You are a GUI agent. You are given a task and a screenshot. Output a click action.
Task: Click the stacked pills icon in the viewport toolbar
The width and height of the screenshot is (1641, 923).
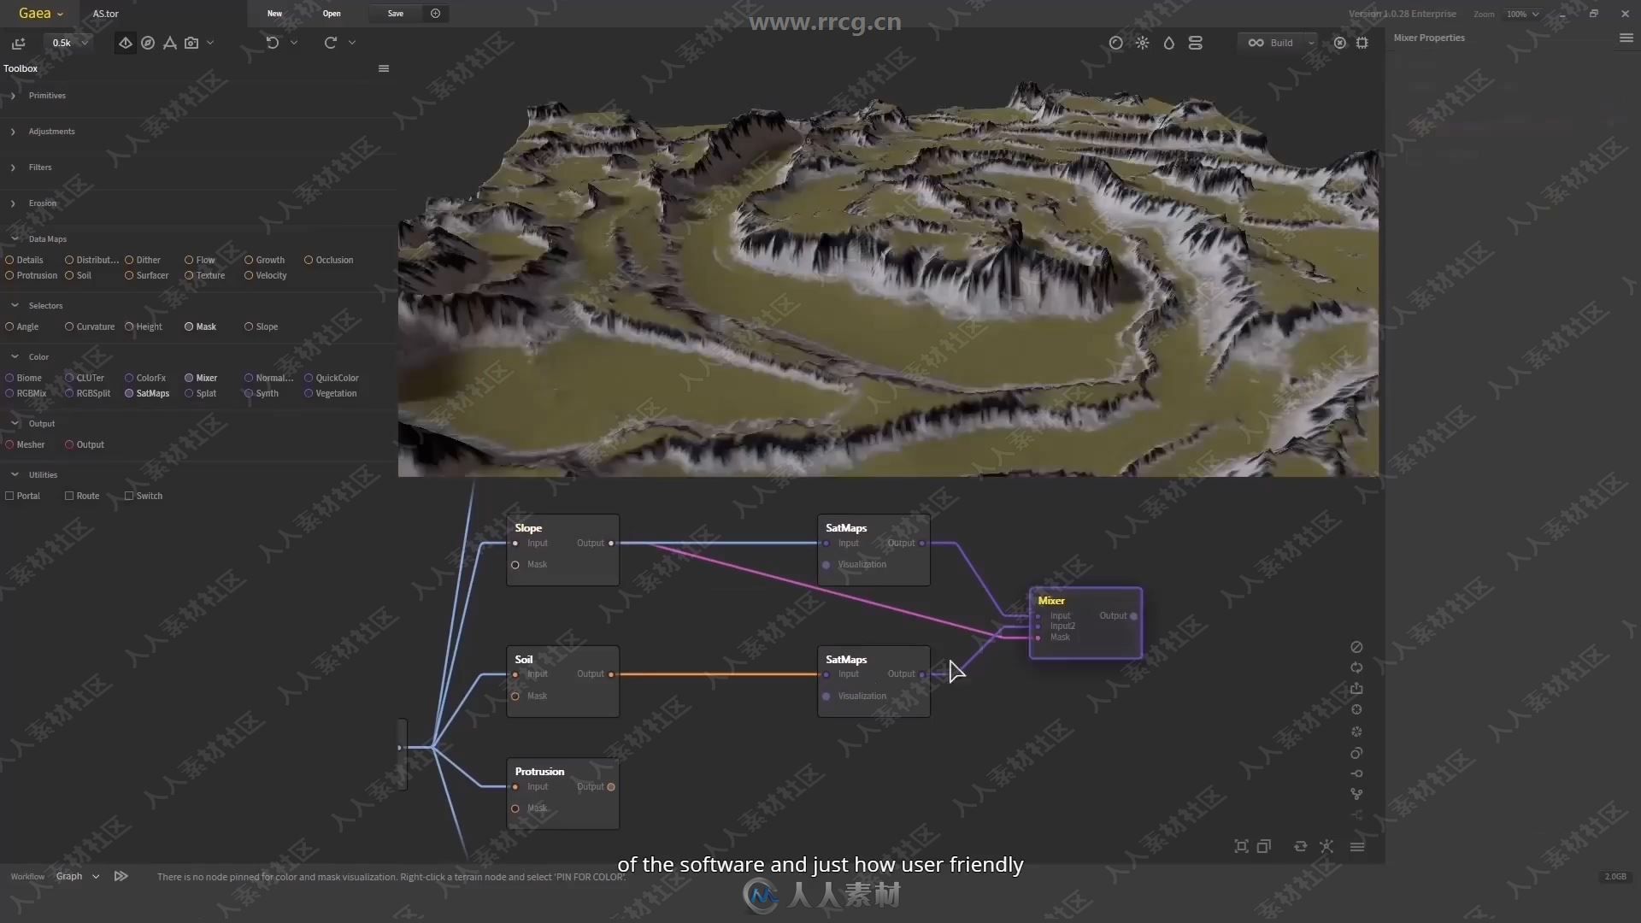point(1196,43)
